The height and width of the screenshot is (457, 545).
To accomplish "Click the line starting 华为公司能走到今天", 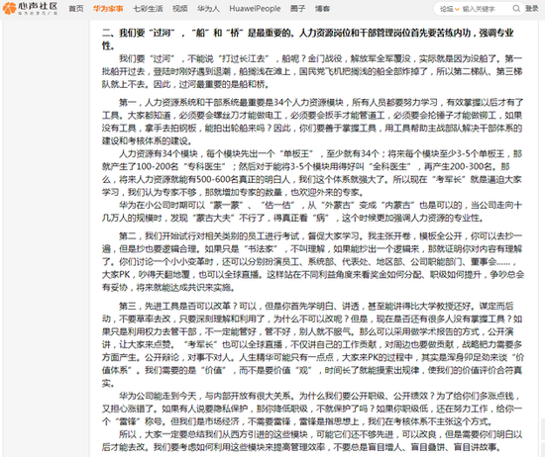I will coord(312,409).
